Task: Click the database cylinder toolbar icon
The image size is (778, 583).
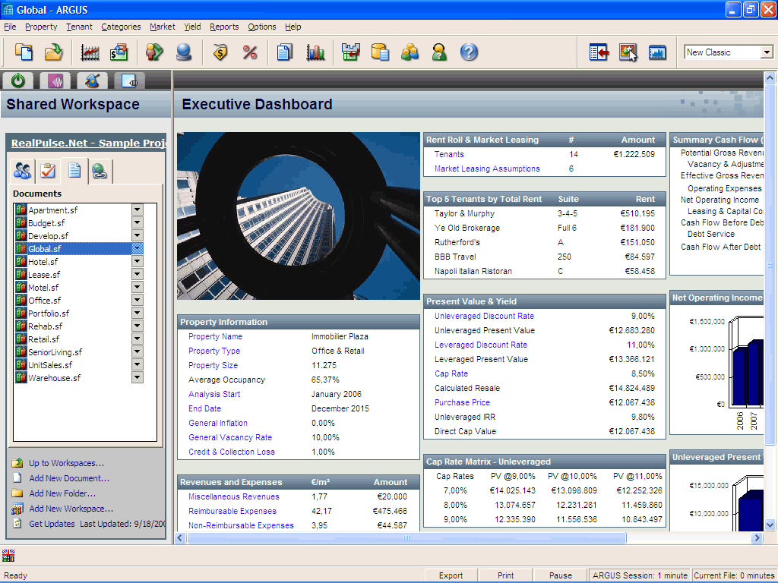Action: click(380, 52)
